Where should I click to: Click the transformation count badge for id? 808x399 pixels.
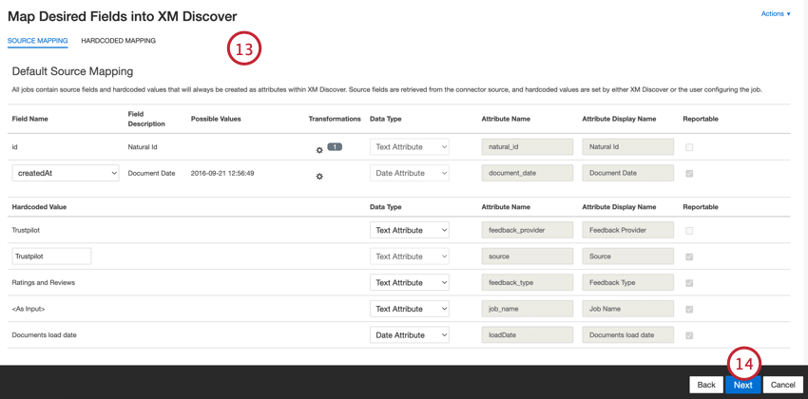tap(335, 147)
